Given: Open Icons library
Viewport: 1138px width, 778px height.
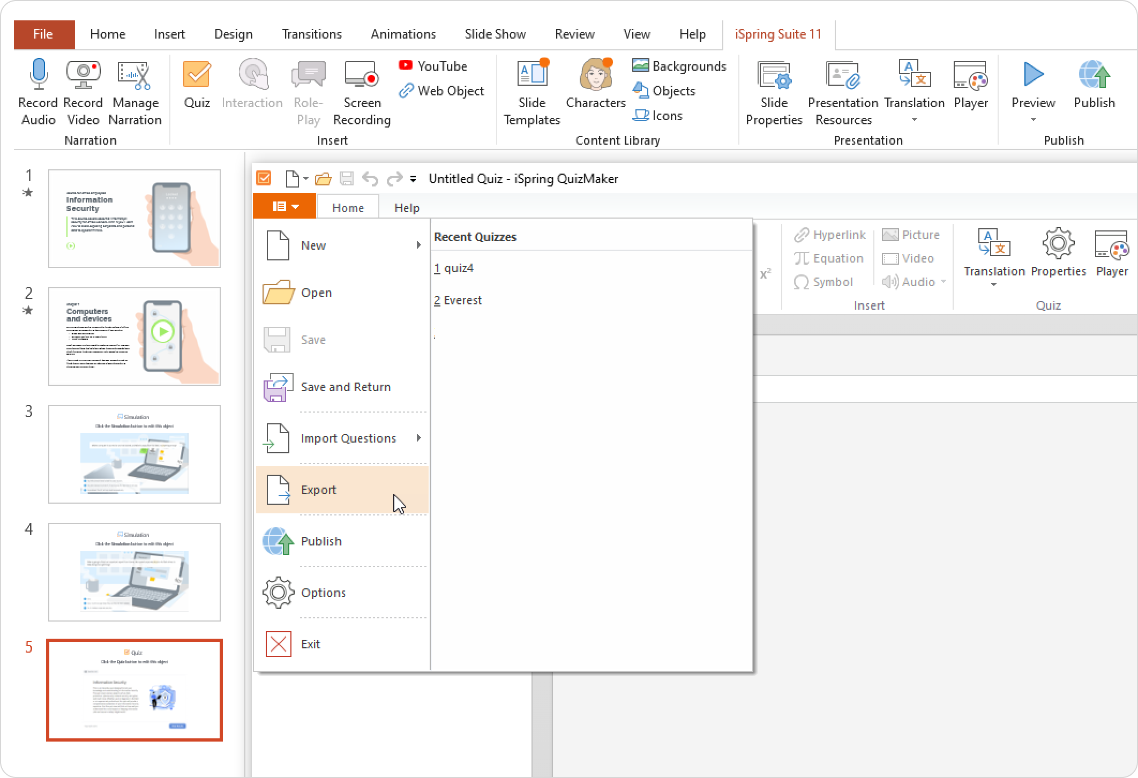Looking at the screenshot, I should pos(657,115).
